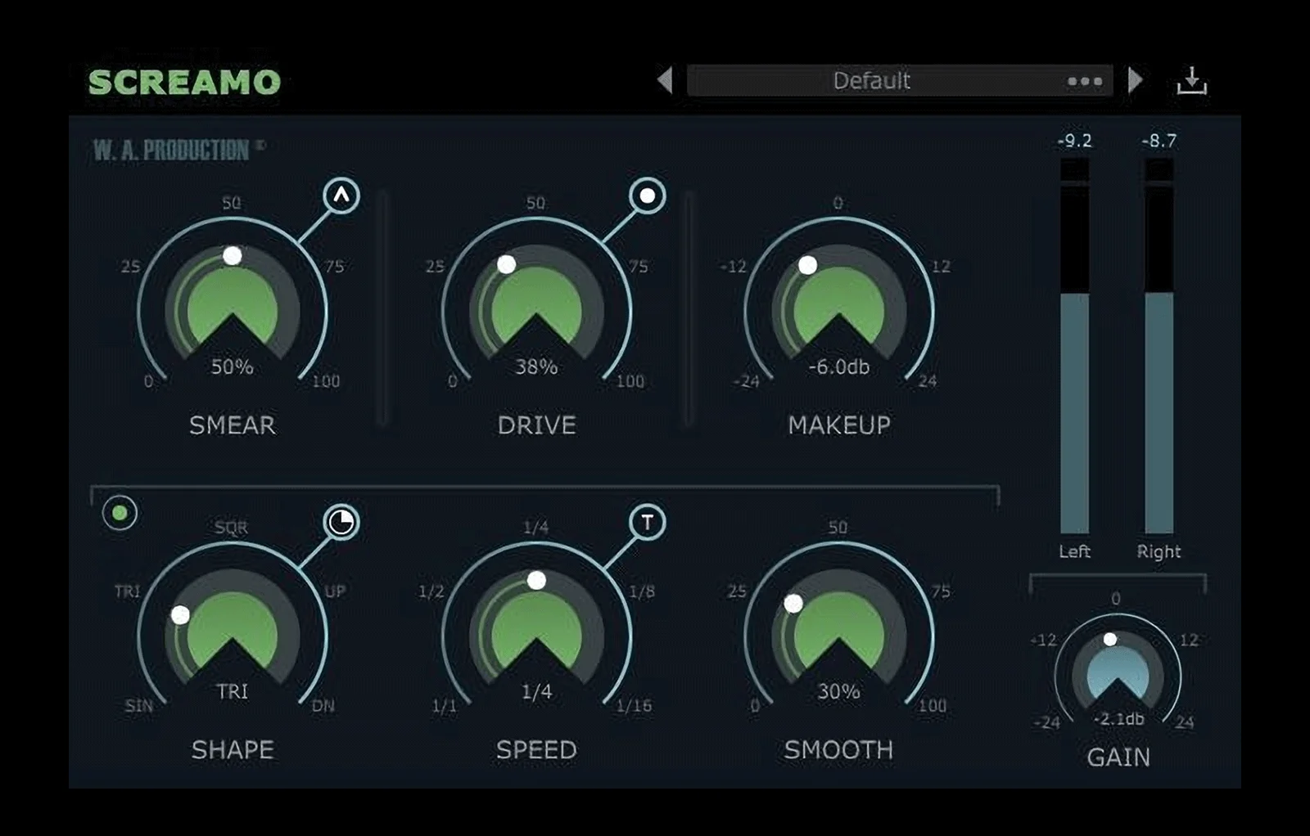This screenshot has height=836, width=1310.
Task: Click the -6.0db MAKEUP value readout
Action: click(x=839, y=367)
